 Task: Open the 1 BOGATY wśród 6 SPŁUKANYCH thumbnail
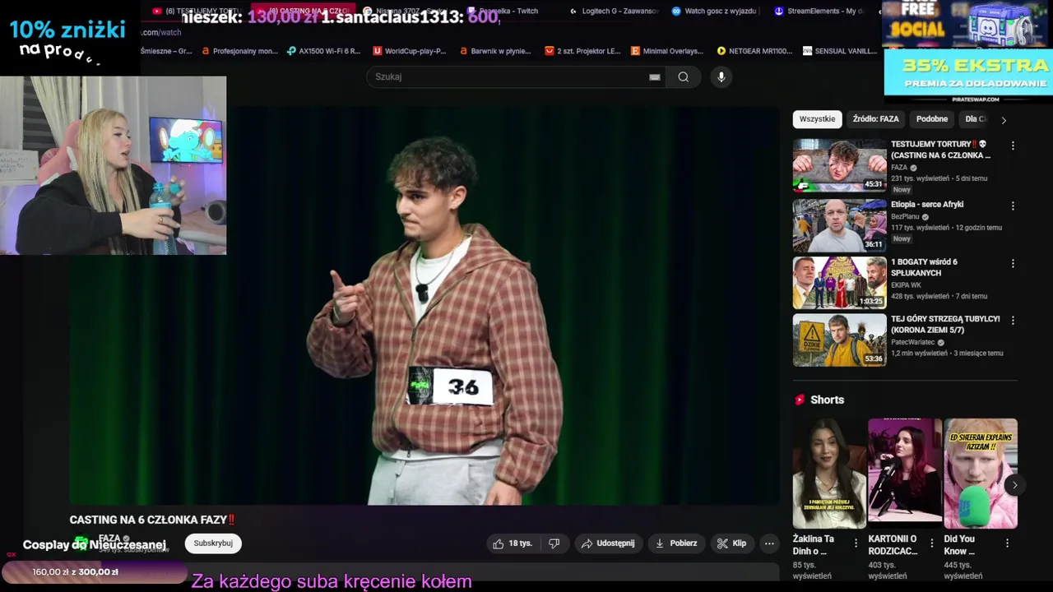[x=839, y=283]
